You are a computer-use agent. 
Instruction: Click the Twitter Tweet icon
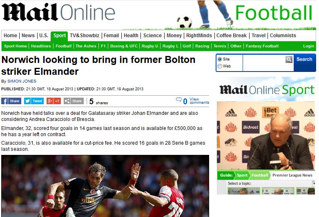34,101
